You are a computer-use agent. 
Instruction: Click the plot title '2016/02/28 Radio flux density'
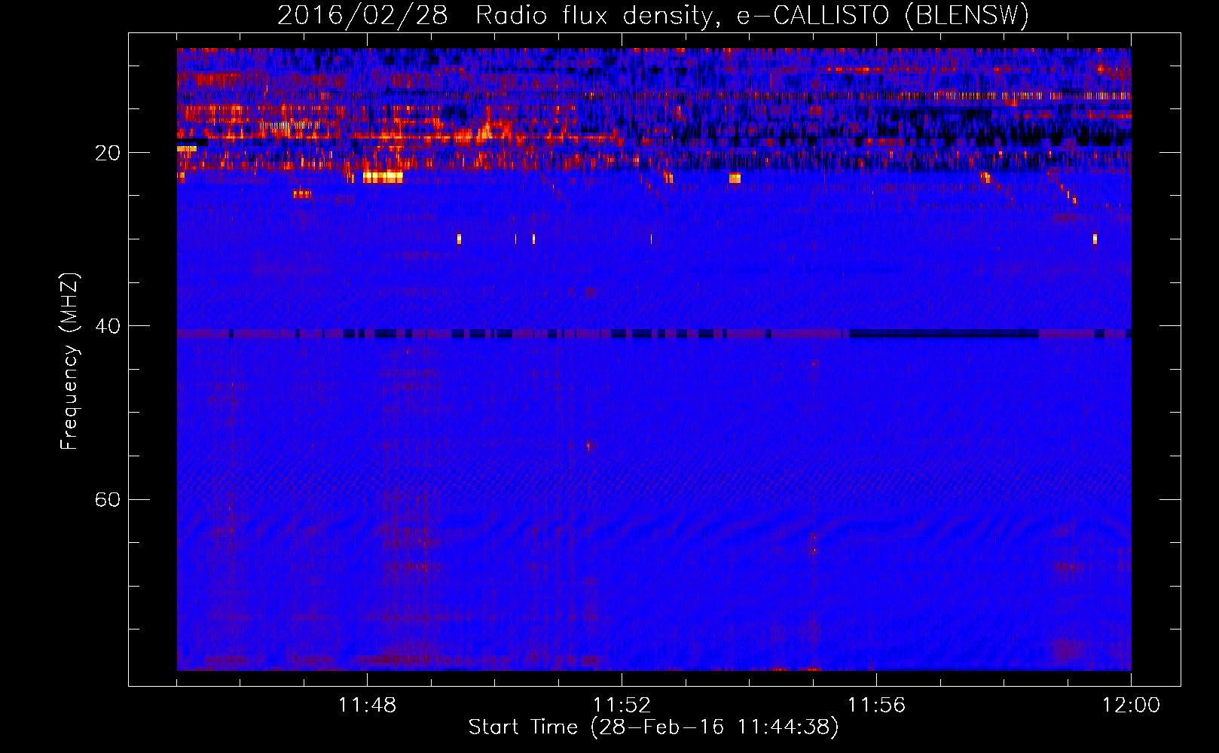tap(653, 15)
